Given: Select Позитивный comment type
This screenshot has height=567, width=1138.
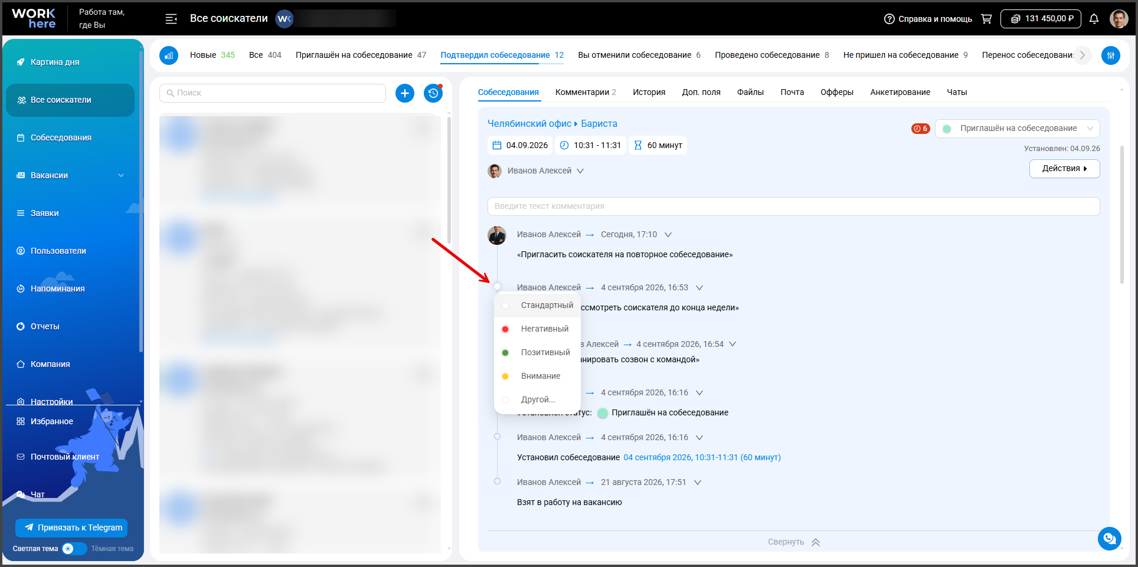Looking at the screenshot, I should coord(537,352).
